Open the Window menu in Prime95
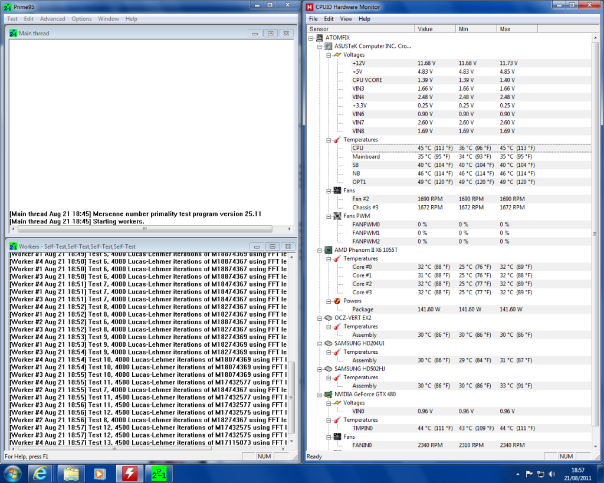604x483 pixels. pos(109,19)
